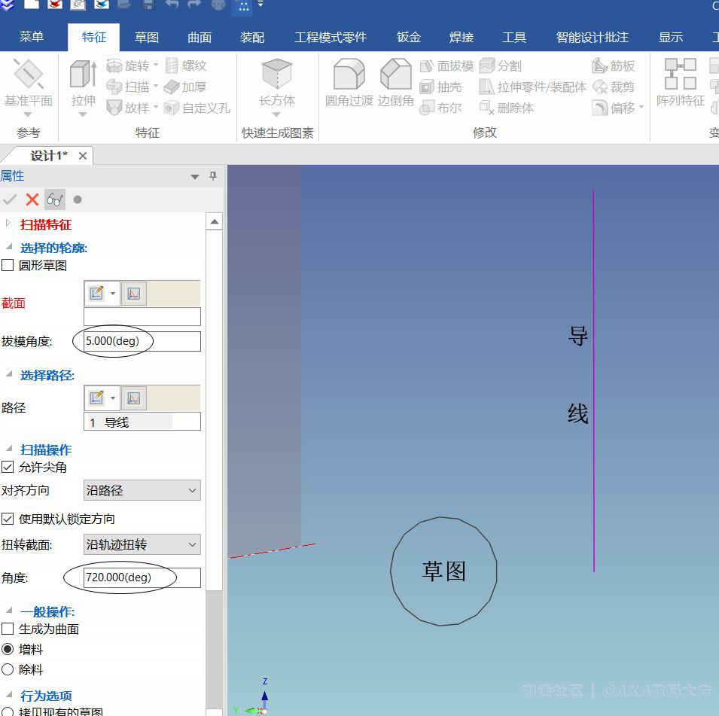The image size is (719, 716).
Task: Expand the 扫描特征 header
Action: pos(8,224)
